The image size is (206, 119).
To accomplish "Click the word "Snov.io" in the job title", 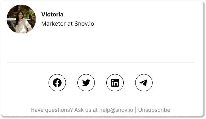I will (84, 24).
